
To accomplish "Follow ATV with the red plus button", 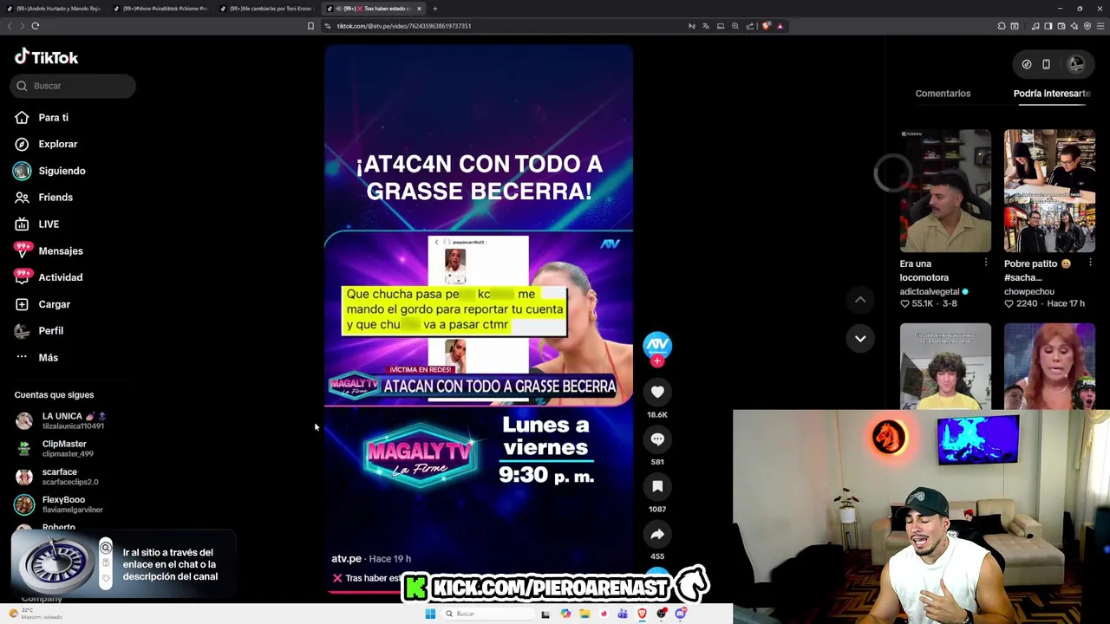I will click(657, 361).
